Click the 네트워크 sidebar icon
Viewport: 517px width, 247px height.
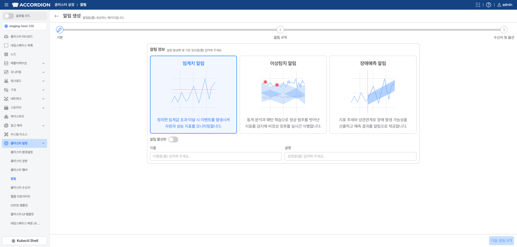click(6, 99)
